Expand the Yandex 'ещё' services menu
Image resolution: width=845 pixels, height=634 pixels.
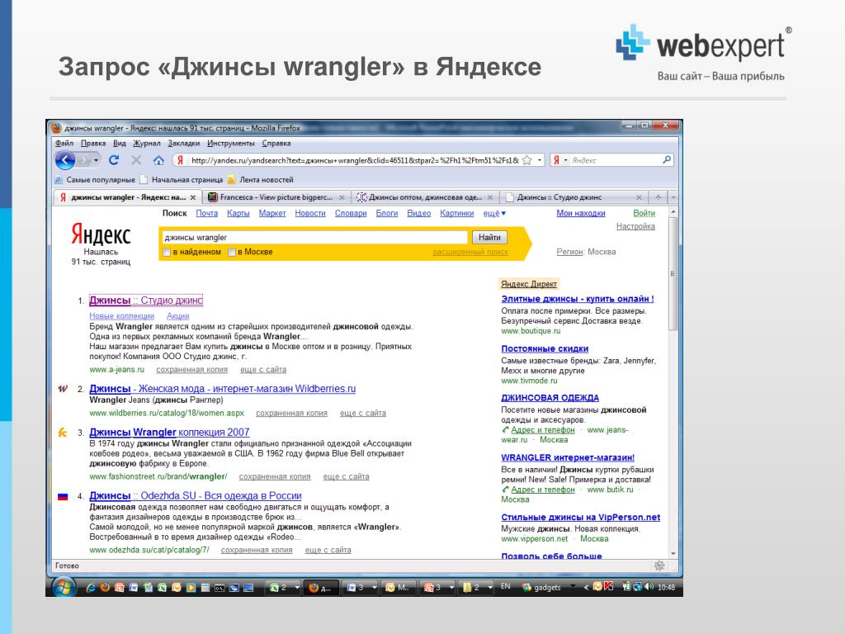pos(494,214)
